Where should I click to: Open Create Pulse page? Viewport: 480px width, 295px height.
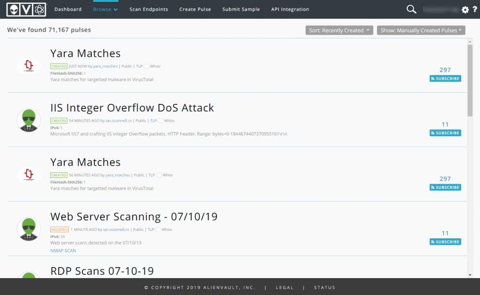(195, 9)
